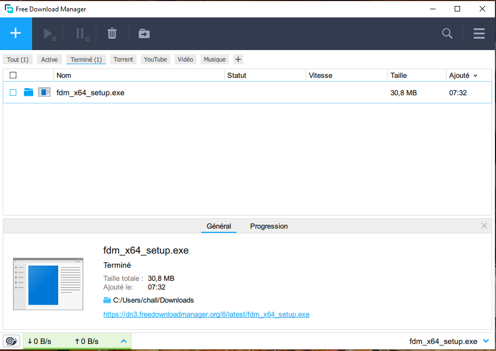Add a new filter tag with plus
496x351 pixels.
coord(238,59)
